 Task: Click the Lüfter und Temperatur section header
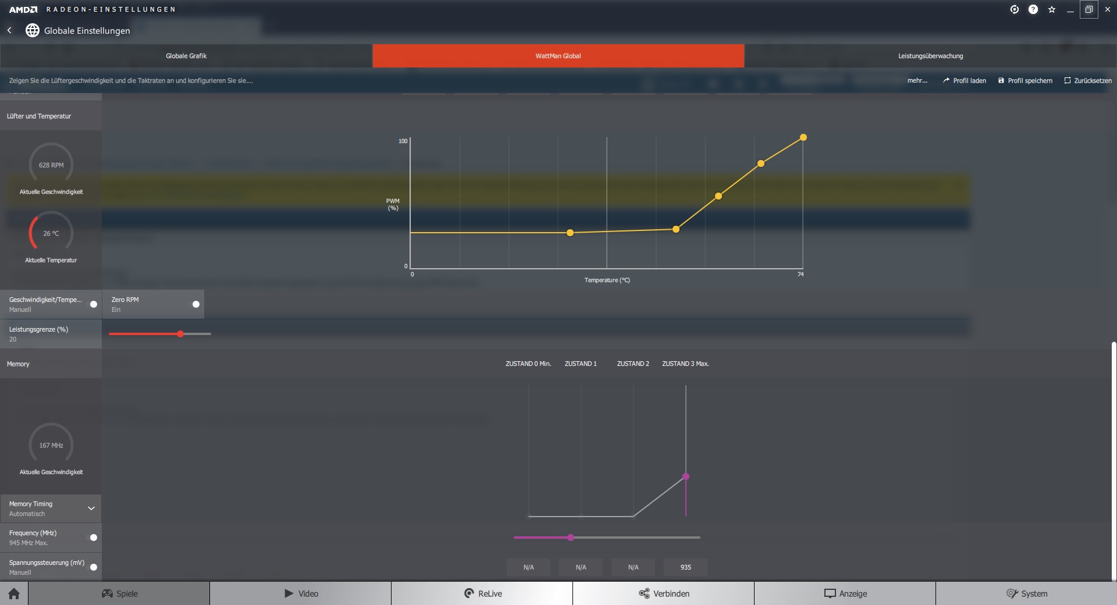point(51,116)
